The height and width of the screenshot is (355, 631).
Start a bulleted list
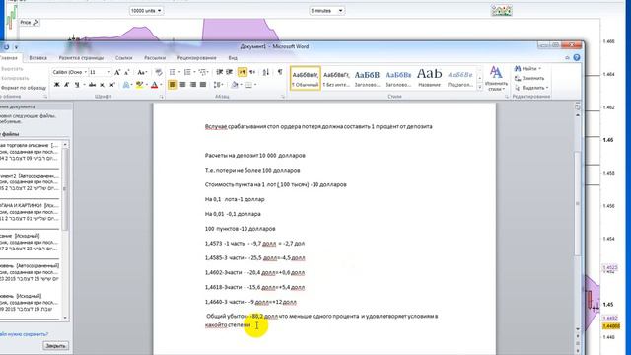pyautogui.click(x=173, y=72)
